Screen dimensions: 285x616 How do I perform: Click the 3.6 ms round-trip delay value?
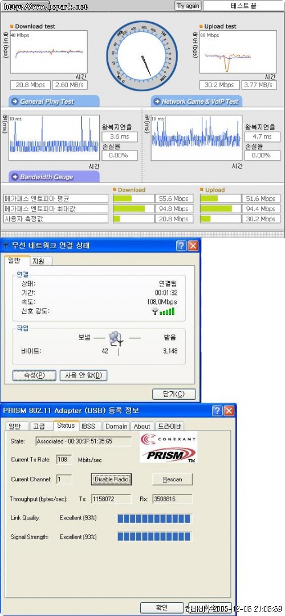pyautogui.click(x=120, y=137)
